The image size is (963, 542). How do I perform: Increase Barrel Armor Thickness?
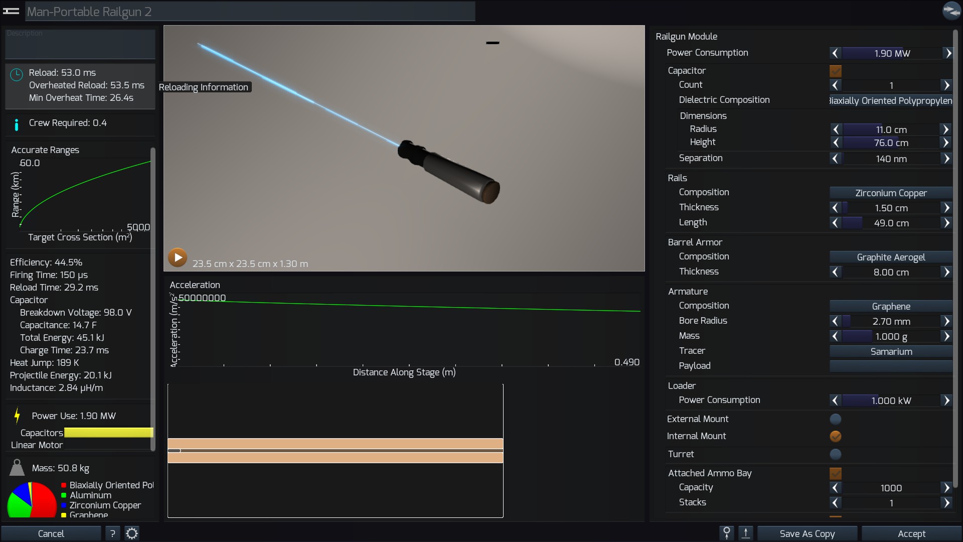coord(946,272)
